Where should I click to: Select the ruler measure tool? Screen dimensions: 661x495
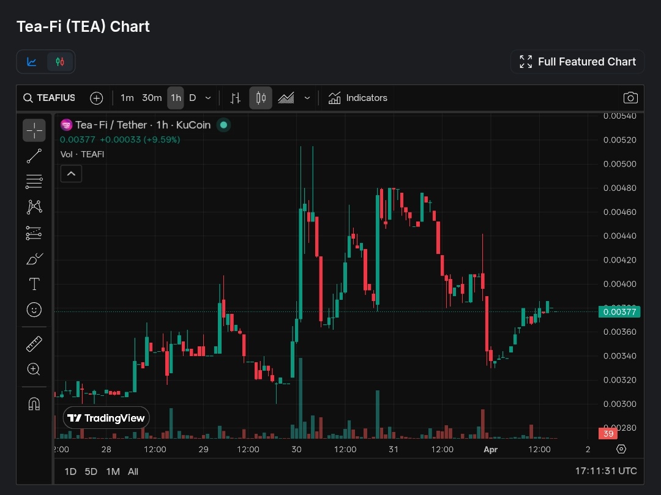[34, 344]
